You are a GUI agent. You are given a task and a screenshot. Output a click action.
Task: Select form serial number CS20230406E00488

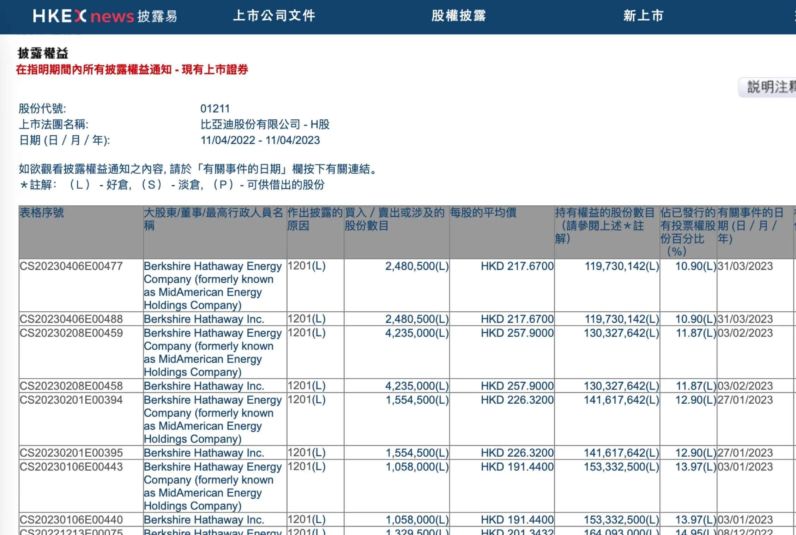point(71,319)
